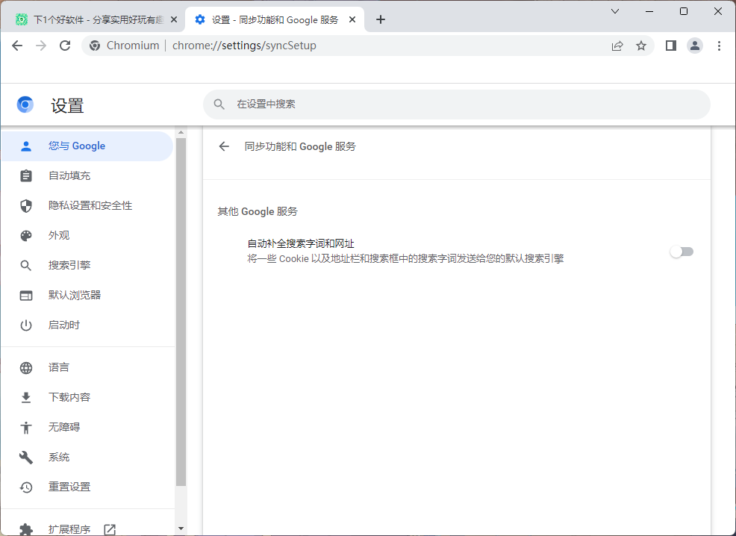Image resolution: width=736 pixels, height=536 pixels.
Task: Click the external link icon beside 扩展程序
Action: click(x=110, y=529)
